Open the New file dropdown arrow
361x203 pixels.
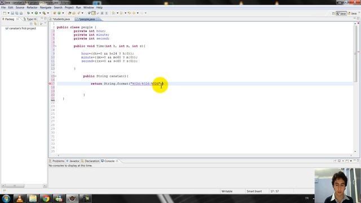pyautogui.click(x=8, y=13)
